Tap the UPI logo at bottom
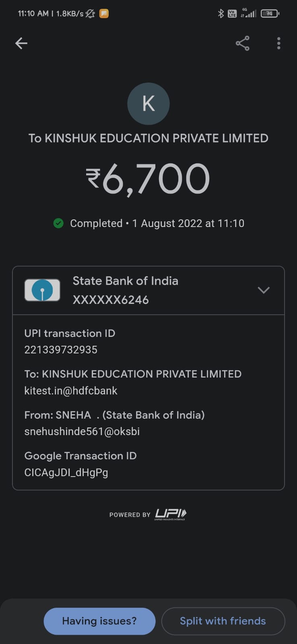 (171, 514)
